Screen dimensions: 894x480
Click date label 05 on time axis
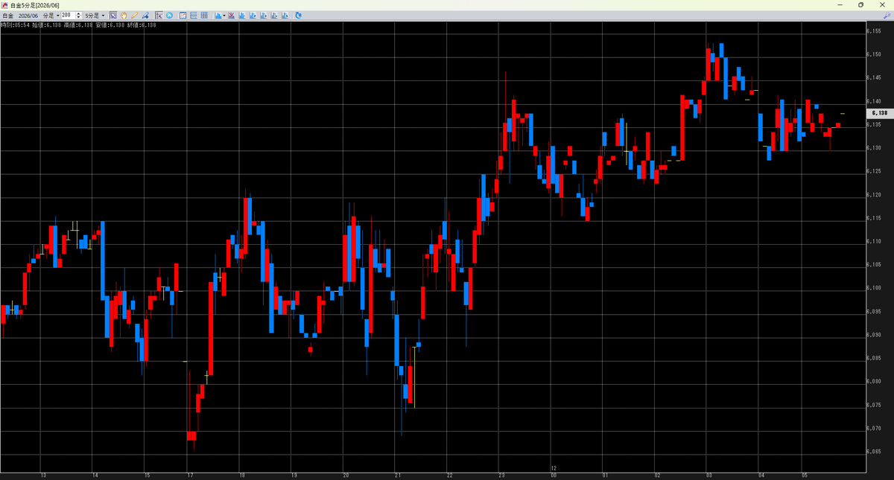click(x=805, y=475)
